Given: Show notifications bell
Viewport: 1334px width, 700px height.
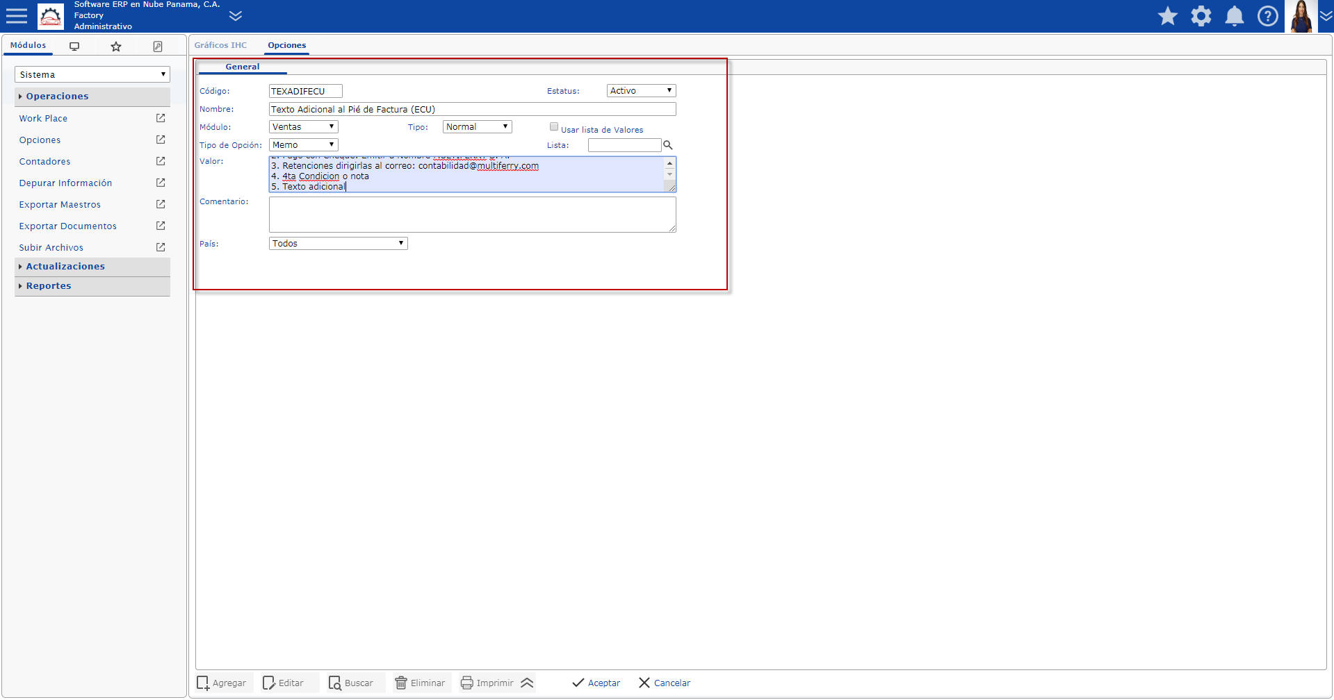Looking at the screenshot, I should point(1235,16).
